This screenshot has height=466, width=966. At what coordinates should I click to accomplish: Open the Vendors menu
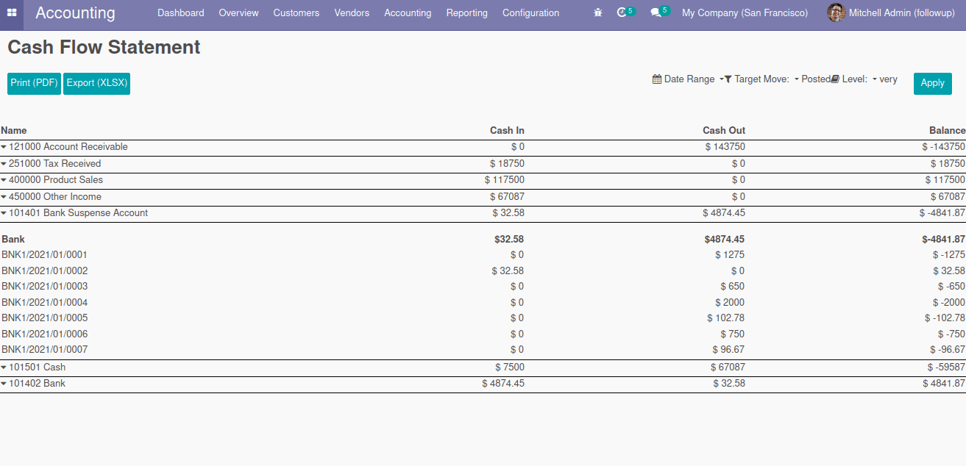(x=352, y=12)
